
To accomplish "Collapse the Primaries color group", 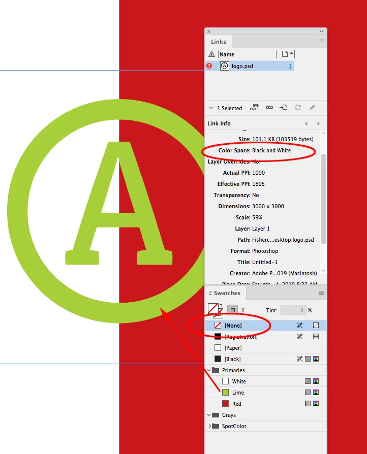I will [209, 370].
